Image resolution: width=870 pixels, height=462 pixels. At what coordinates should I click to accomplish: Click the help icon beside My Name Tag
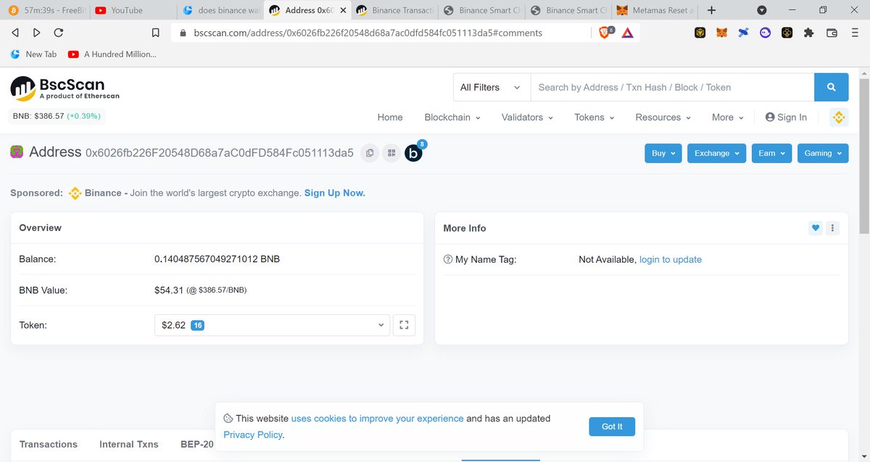pos(447,259)
